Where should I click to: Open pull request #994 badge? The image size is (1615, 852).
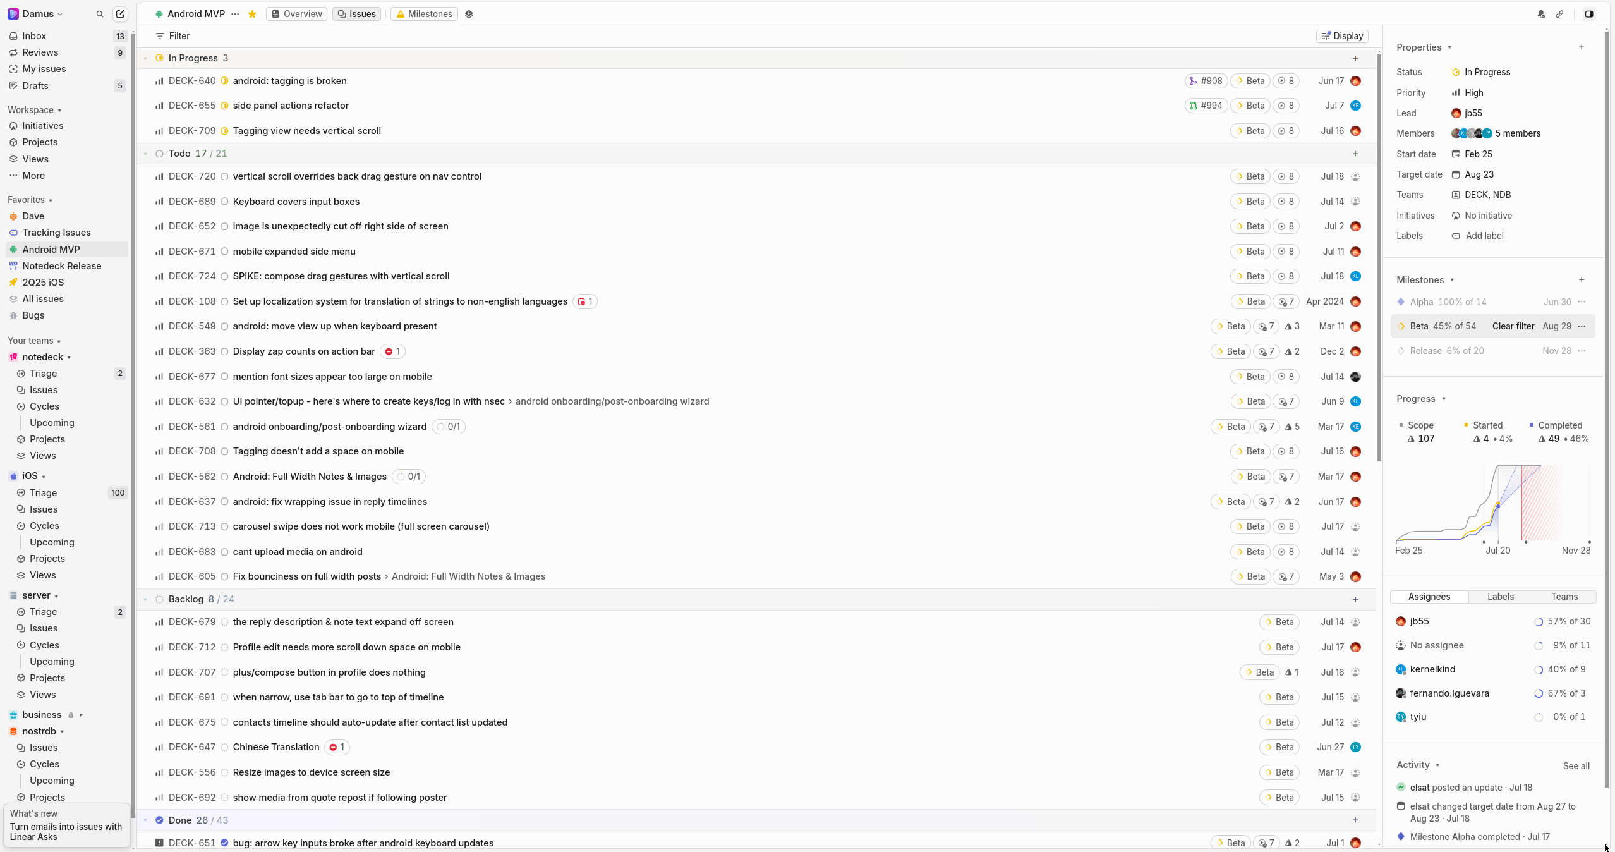point(1206,106)
